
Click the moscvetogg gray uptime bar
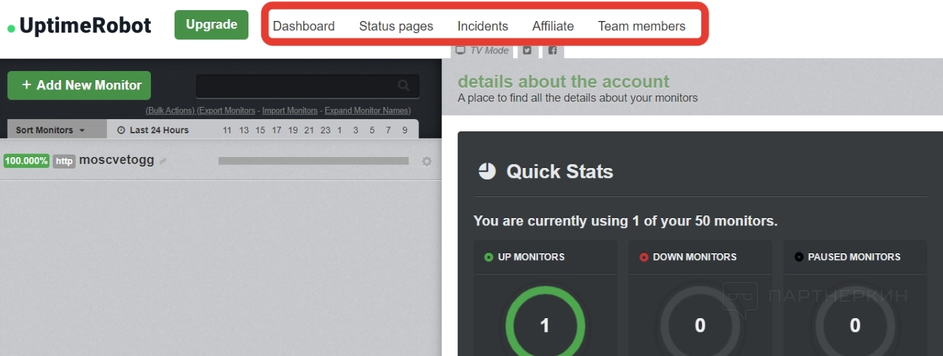click(313, 161)
